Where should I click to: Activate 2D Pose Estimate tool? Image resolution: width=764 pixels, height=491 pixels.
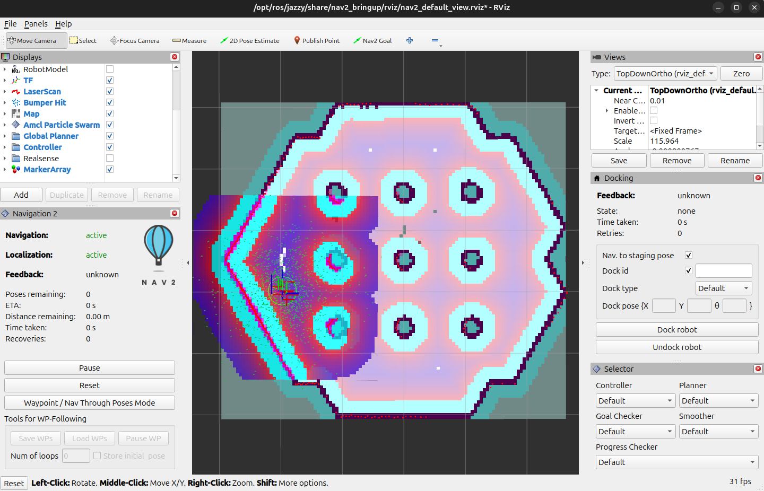point(249,41)
